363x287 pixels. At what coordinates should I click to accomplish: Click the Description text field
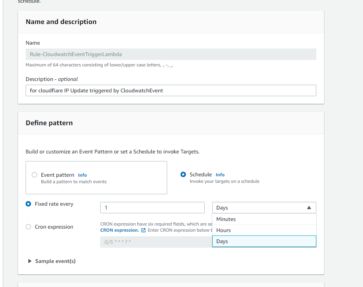click(x=171, y=90)
